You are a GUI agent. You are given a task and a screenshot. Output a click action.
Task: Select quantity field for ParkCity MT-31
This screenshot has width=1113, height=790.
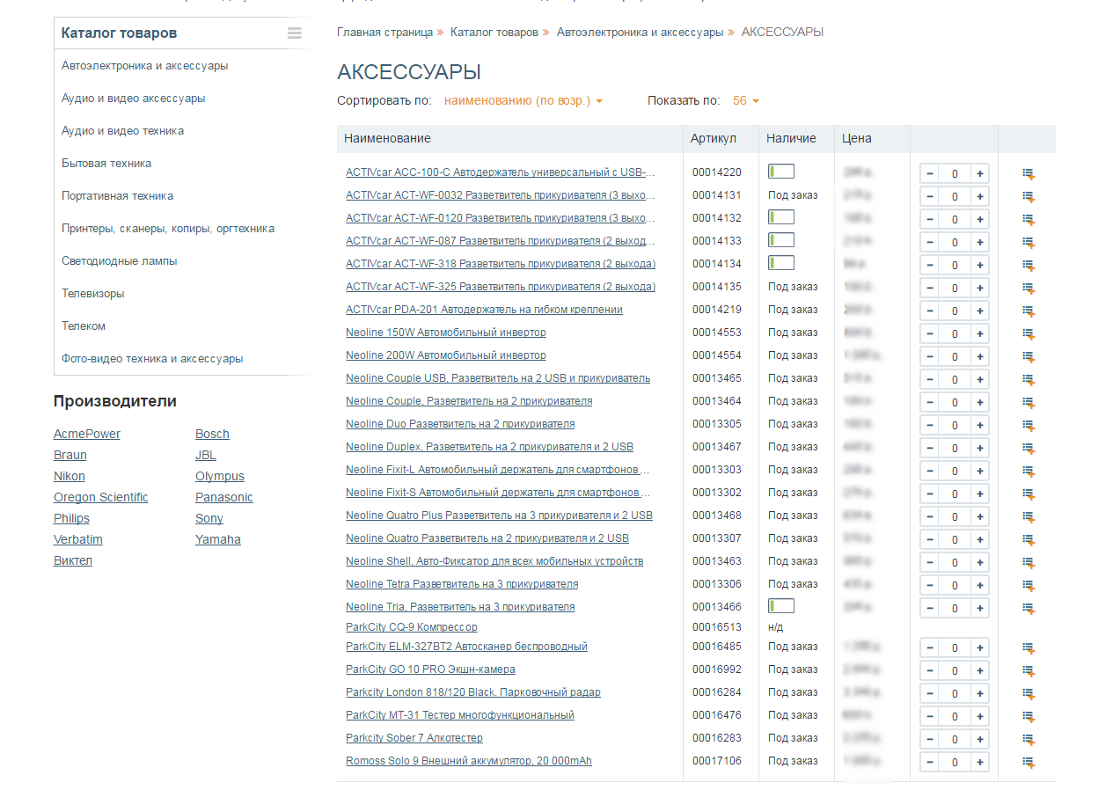pyautogui.click(x=955, y=716)
